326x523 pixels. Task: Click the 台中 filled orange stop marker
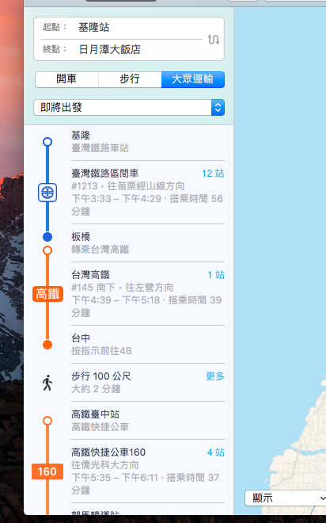point(47,345)
